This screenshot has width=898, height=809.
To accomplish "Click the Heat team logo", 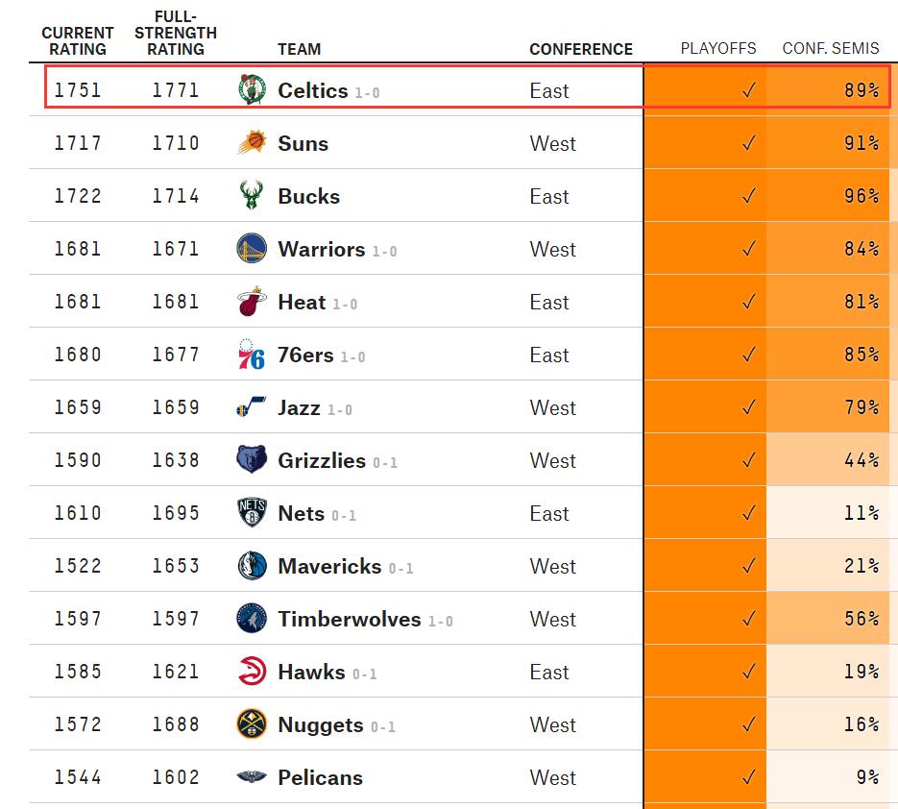I will (251, 302).
